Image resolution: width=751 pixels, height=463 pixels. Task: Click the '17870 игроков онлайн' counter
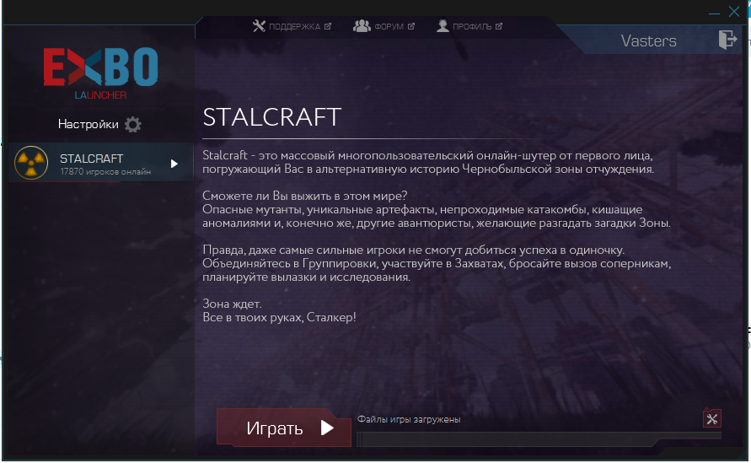105,171
